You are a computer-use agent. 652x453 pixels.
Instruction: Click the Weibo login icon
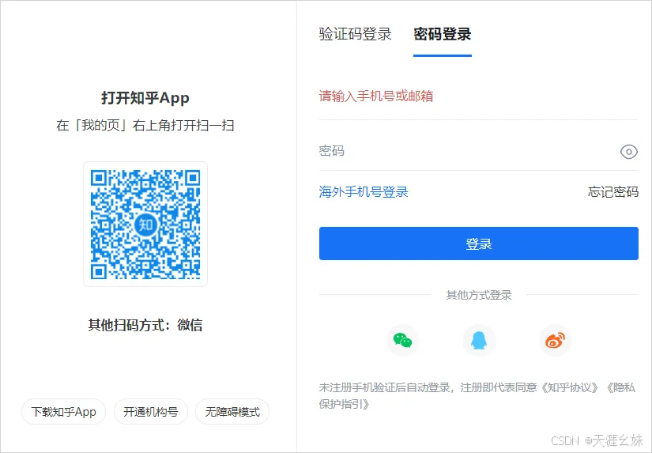[x=555, y=340]
